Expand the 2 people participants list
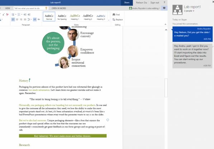214x149 pixels. (189, 11)
